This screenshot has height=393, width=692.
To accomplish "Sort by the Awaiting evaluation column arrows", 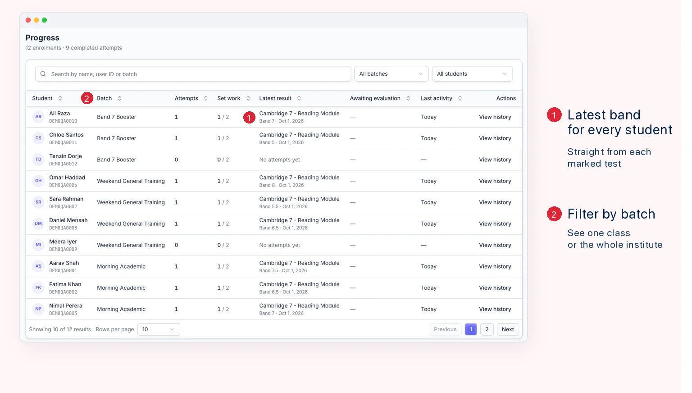I will pyautogui.click(x=408, y=98).
